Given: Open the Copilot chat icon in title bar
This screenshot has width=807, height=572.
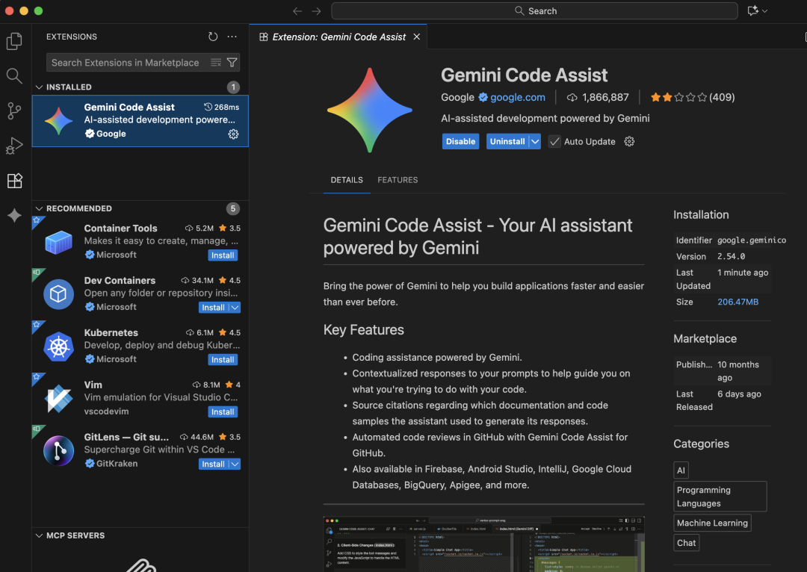Looking at the screenshot, I should [x=753, y=10].
